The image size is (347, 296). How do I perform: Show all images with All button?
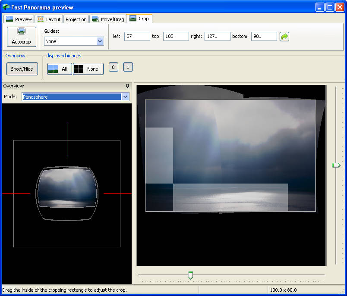pyautogui.click(x=59, y=69)
